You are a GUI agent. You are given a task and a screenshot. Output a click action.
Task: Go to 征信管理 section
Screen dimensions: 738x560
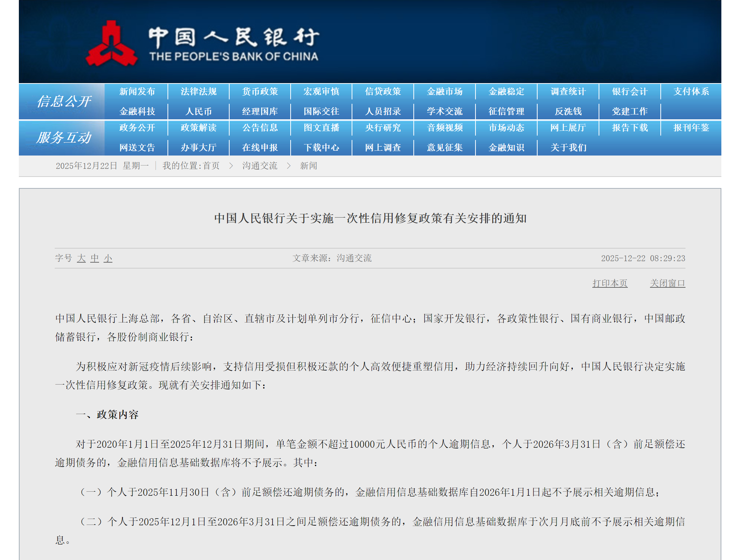[506, 111]
